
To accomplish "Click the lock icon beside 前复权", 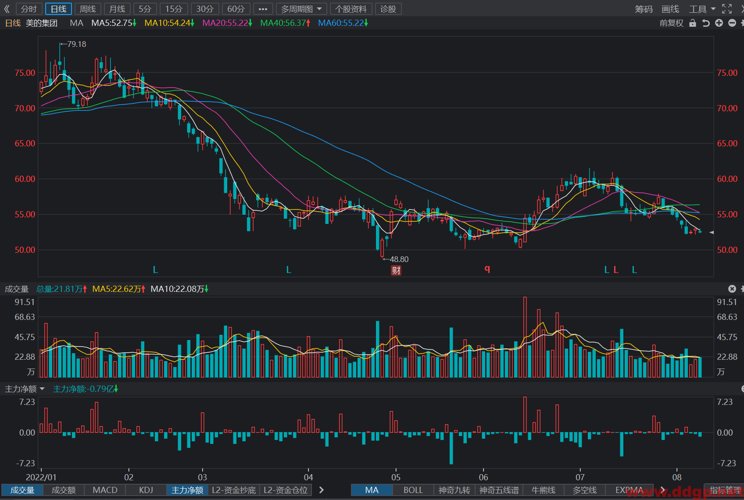I will pyautogui.click(x=693, y=23).
